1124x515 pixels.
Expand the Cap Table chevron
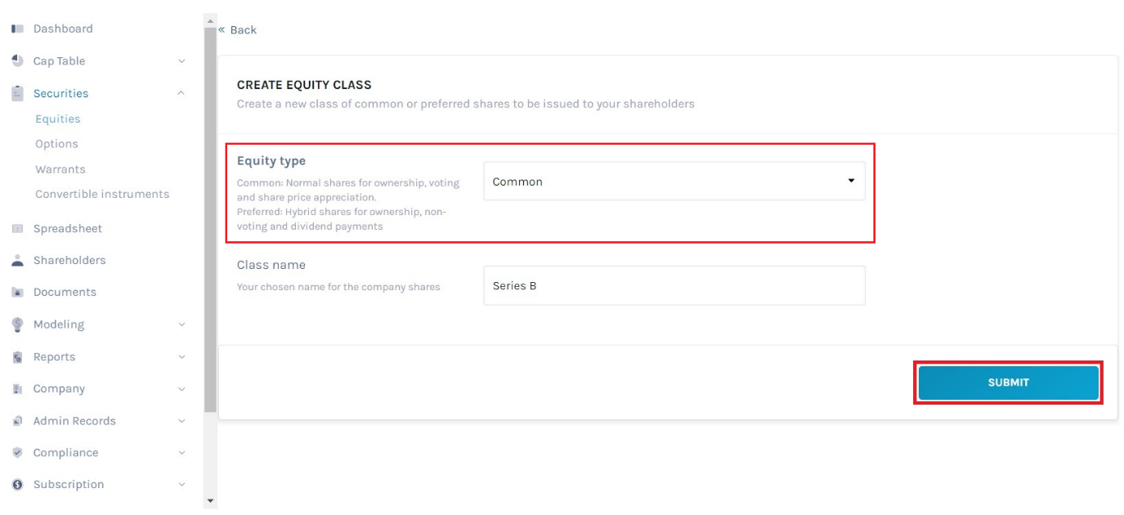pyautogui.click(x=181, y=61)
